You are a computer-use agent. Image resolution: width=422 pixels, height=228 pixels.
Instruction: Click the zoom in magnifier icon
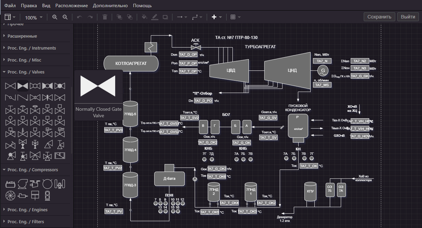[55, 17]
